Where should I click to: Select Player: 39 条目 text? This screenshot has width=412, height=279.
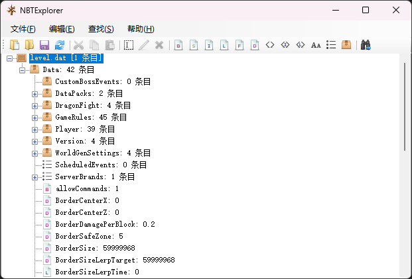click(85, 129)
